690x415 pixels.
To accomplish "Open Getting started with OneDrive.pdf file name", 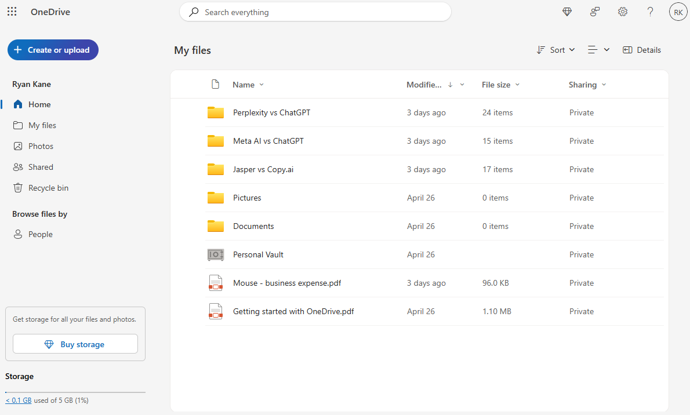I will pos(293,311).
